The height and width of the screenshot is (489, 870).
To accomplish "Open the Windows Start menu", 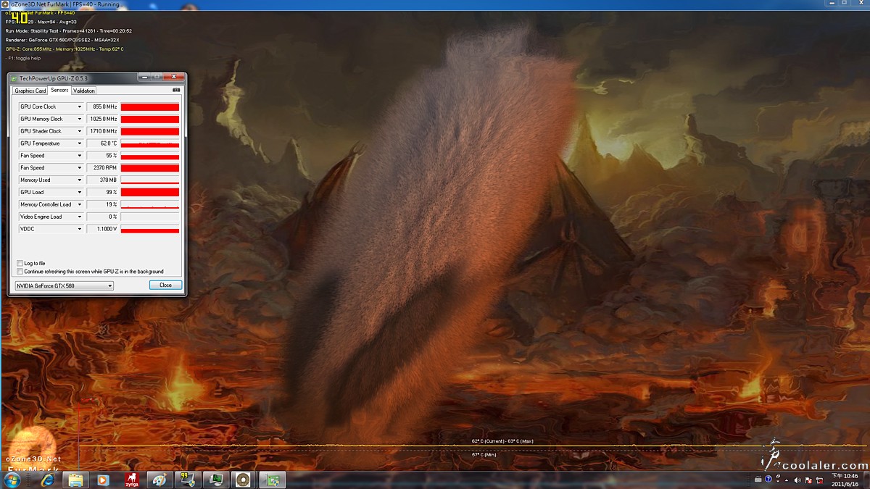I will (x=13, y=480).
